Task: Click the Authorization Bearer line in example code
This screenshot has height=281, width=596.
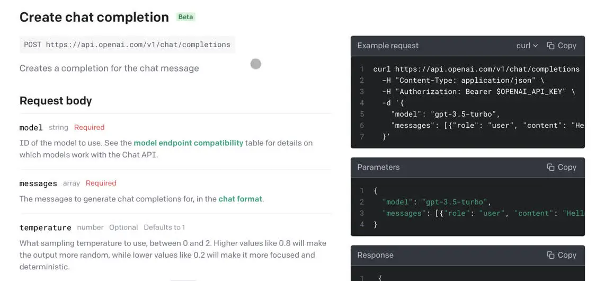Action: pos(478,92)
